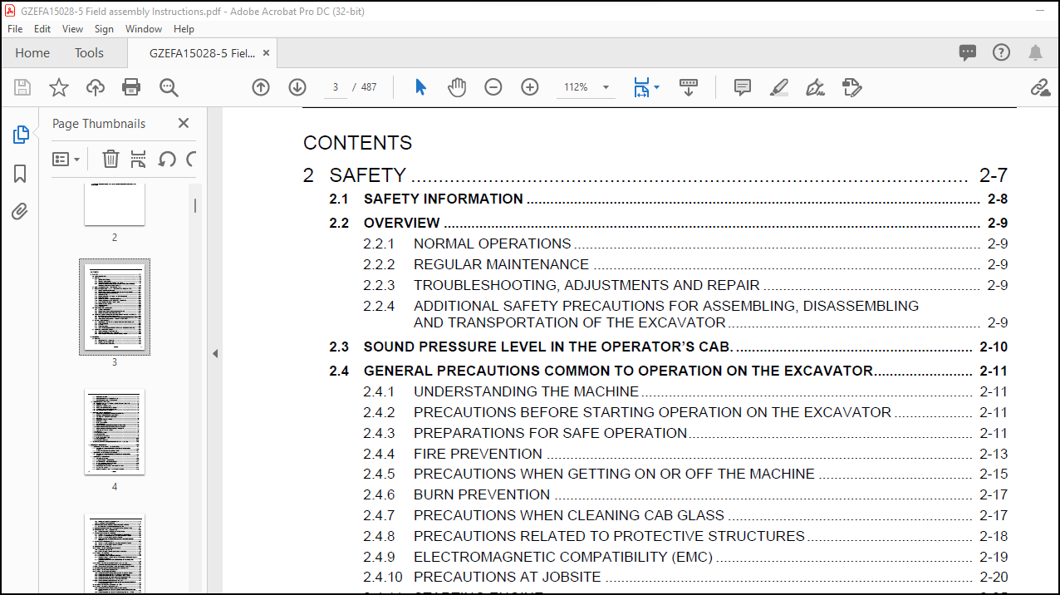
Task: Open the comments speech bubble icon
Action: (x=968, y=52)
